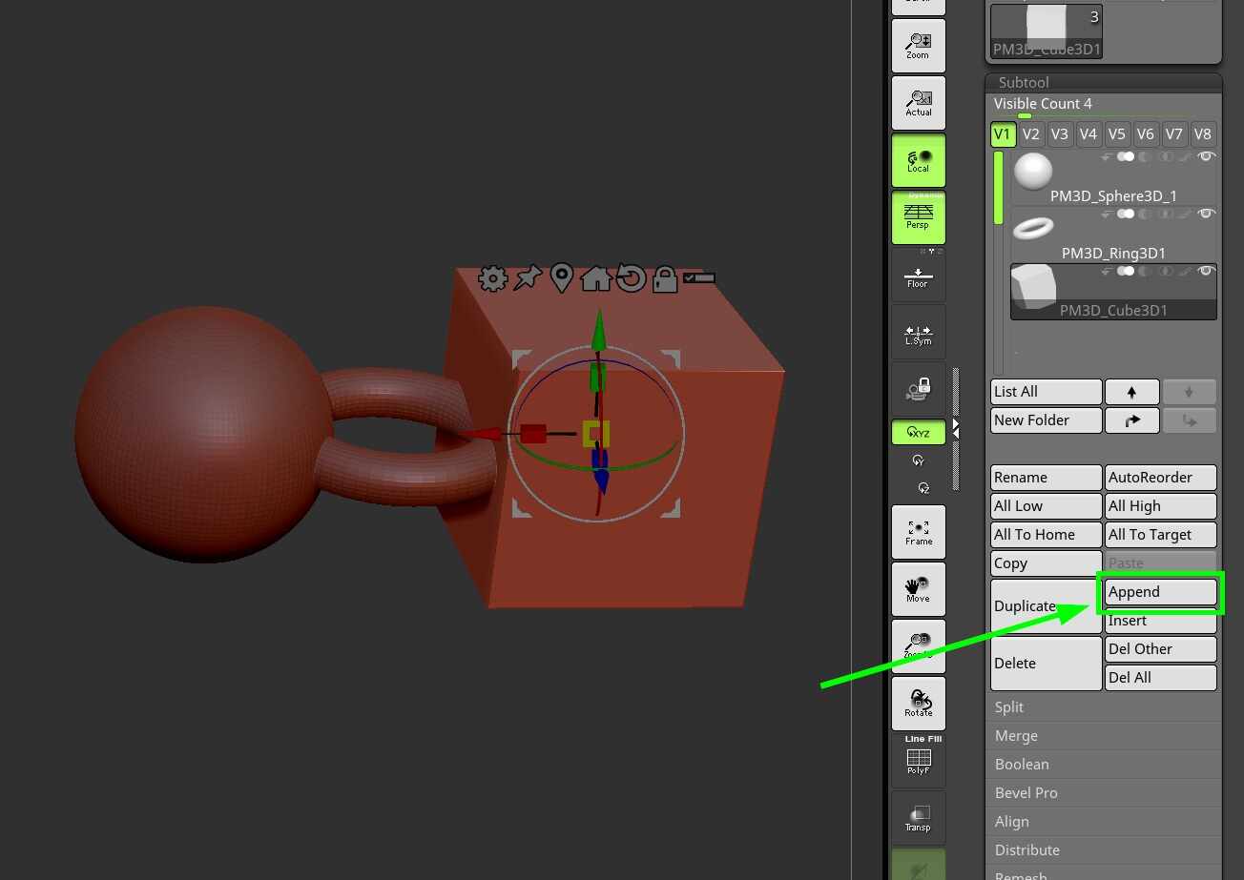Click the gizmo Sticky pin icon

click(x=527, y=278)
